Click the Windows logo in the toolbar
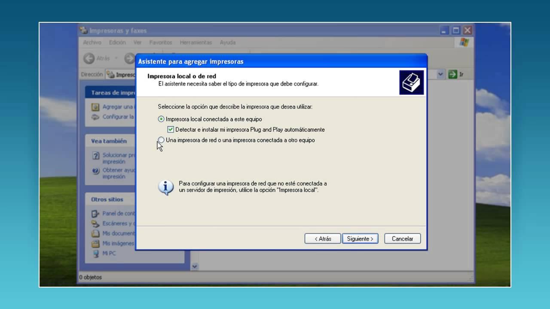550x309 pixels. click(x=463, y=42)
